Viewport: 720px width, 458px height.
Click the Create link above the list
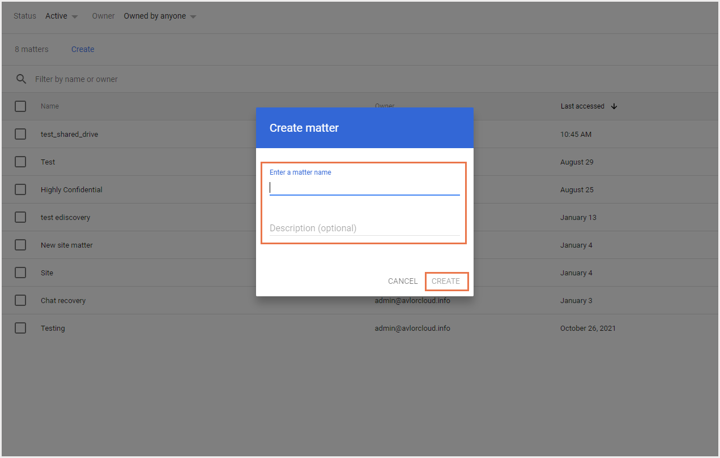point(83,49)
